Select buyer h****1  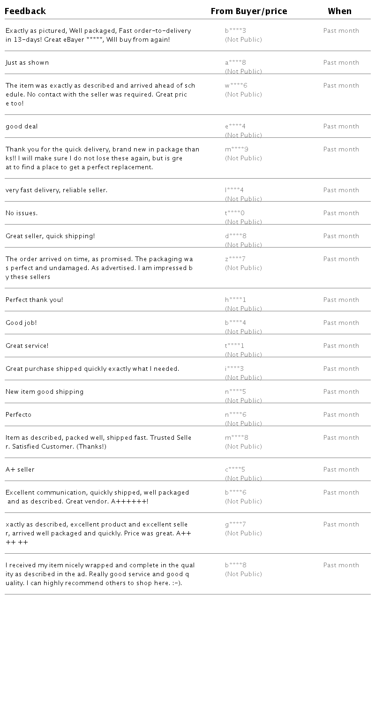(235, 300)
